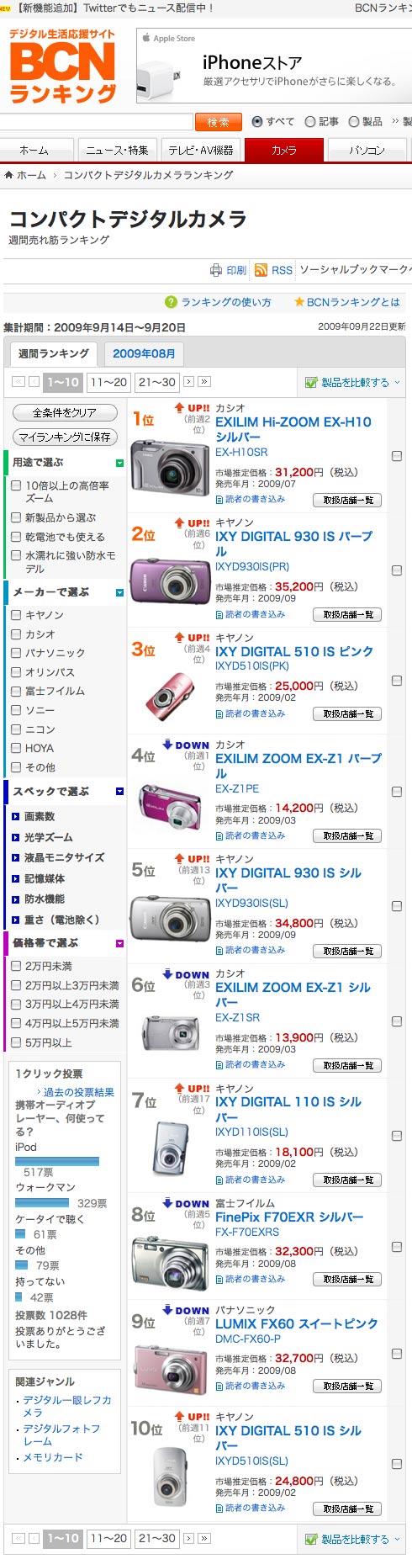Image resolution: width=412 pixels, height=1559 pixels.
Task: Check the キヤノン maker filter
Action: pyautogui.click(x=16, y=615)
